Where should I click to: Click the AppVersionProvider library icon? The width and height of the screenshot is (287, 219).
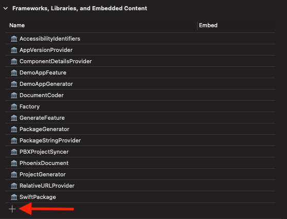click(14, 50)
